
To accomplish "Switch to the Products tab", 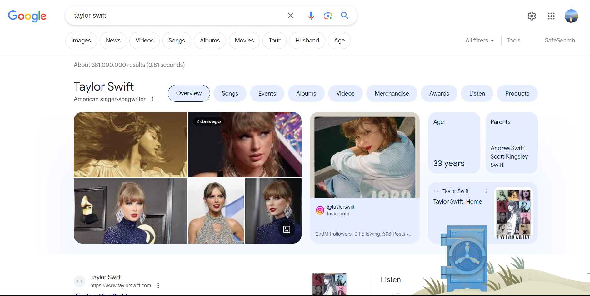I will point(517,93).
